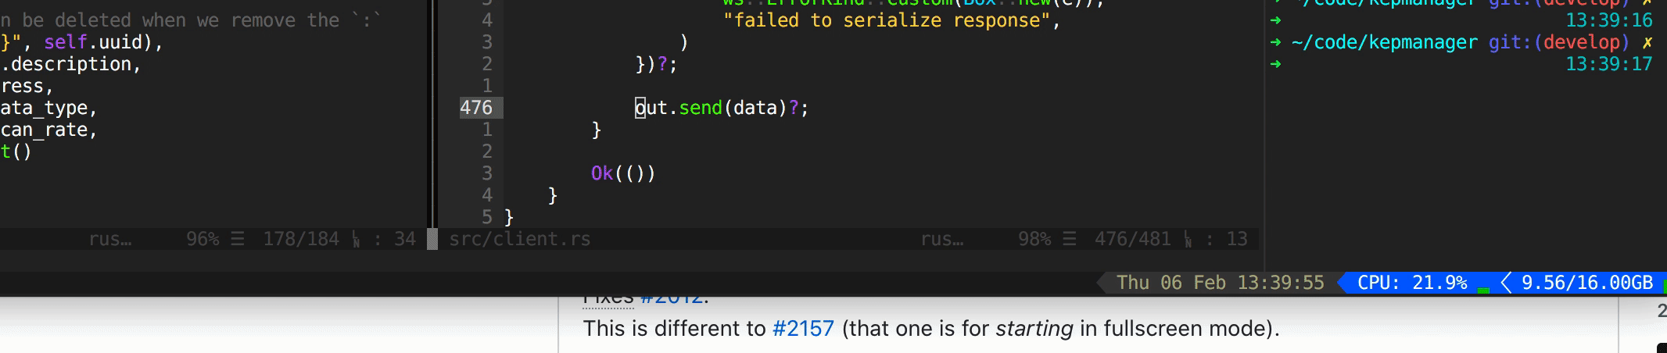
Task: Click the 98% position indicator in status line
Action: 1034,239
